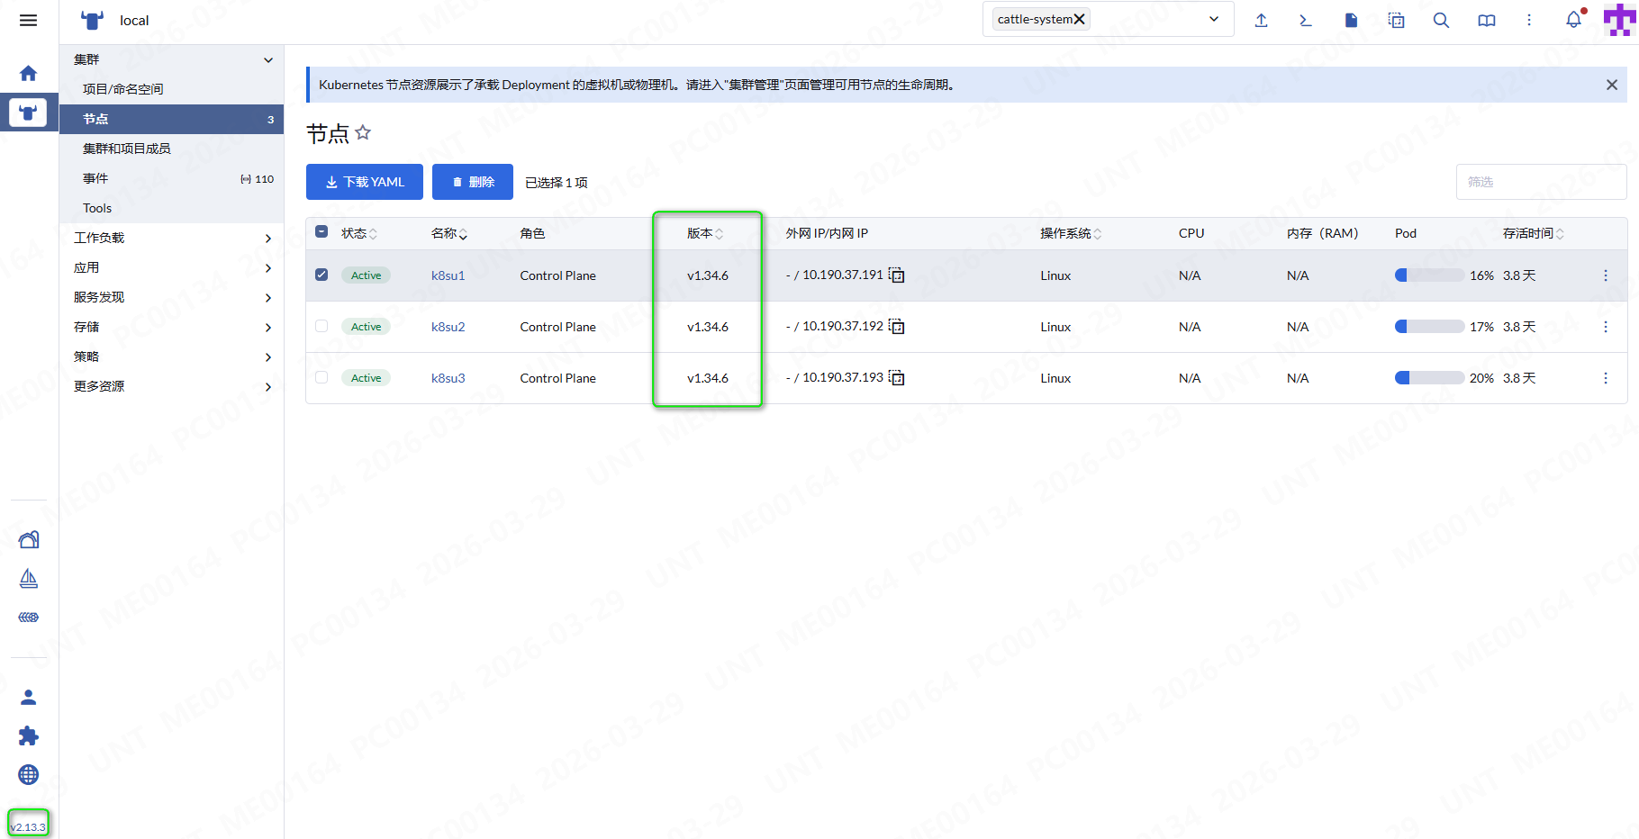Click the import YAML upload icon

tap(1261, 20)
